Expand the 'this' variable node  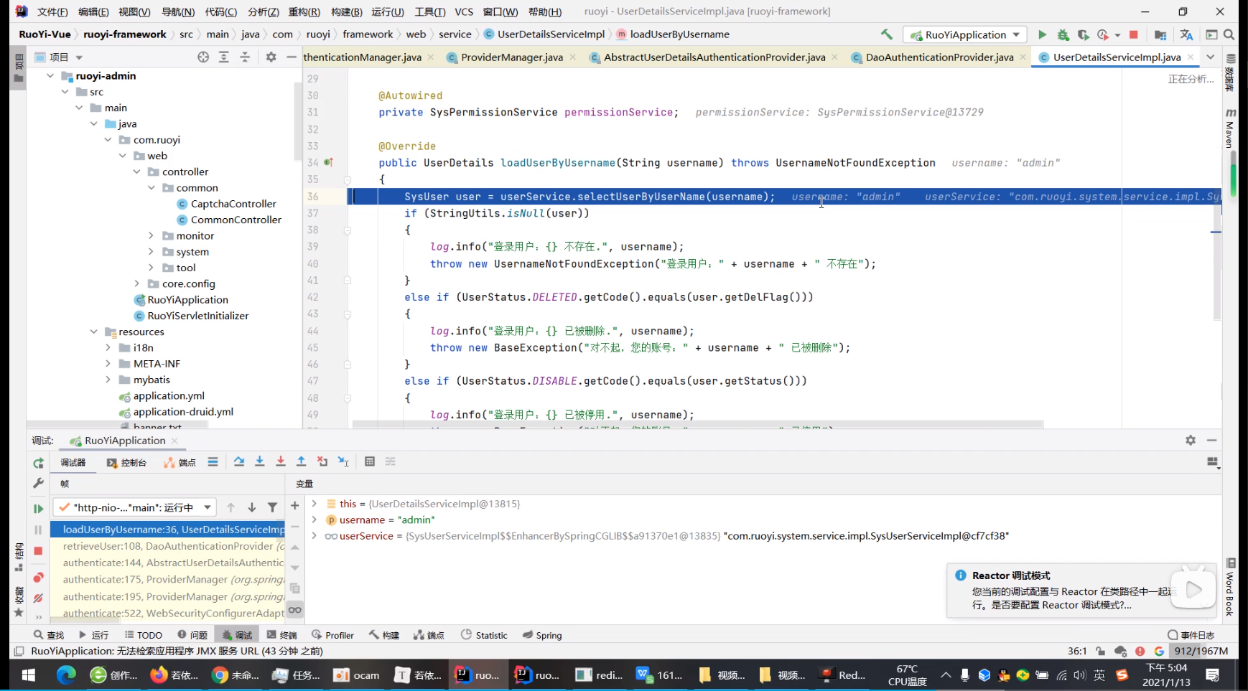[x=314, y=504]
